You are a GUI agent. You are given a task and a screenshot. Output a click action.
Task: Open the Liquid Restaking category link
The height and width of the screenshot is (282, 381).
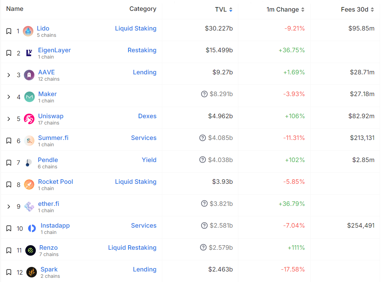pos(132,248)
